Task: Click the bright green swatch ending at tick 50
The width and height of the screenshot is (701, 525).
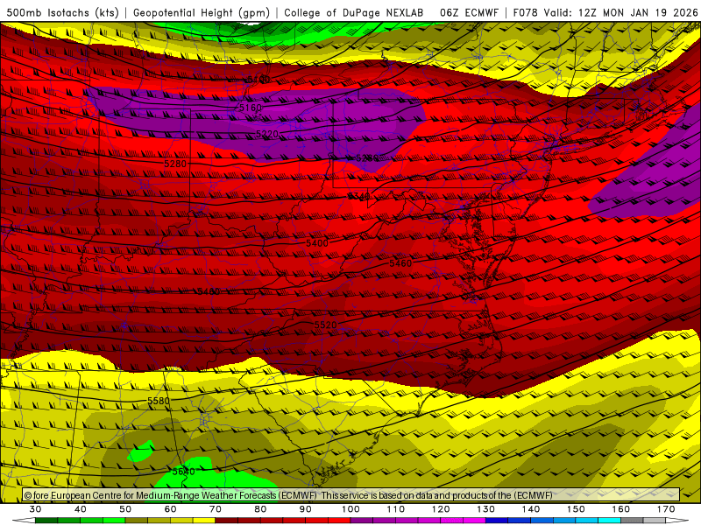Action: pyautogui.click(x=114, y=521)
